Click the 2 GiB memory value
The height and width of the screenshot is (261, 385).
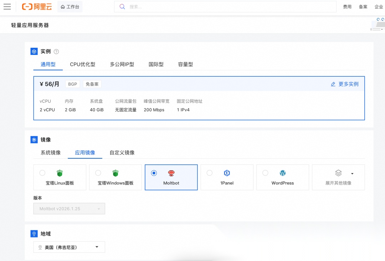pos(70,110)
